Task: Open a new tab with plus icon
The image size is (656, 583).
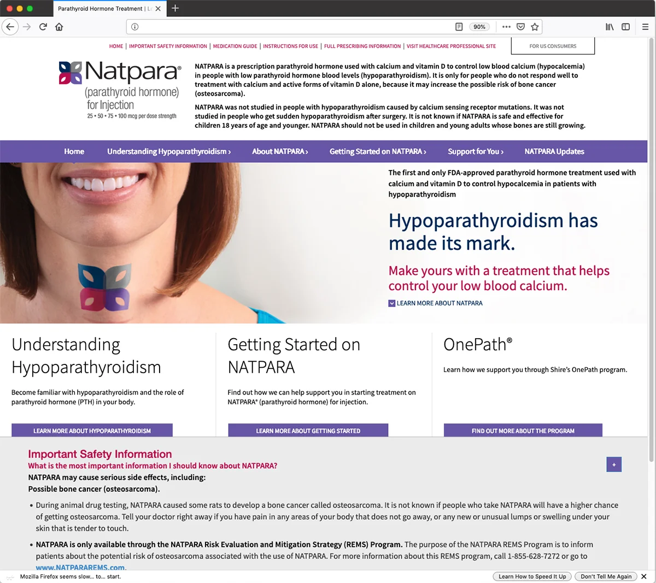Action: [175, 8]
